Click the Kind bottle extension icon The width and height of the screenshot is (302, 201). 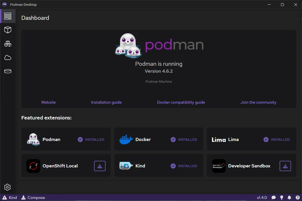pos(126,166)
